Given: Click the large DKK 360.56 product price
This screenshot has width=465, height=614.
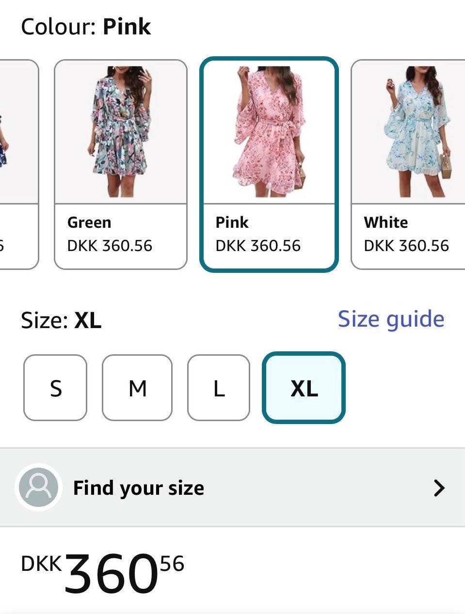Looking at the screenshot, I should click(103, 573).
